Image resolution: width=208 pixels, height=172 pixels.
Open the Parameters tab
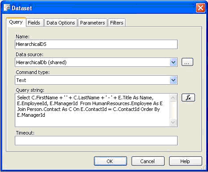click(x=92, y=23)
